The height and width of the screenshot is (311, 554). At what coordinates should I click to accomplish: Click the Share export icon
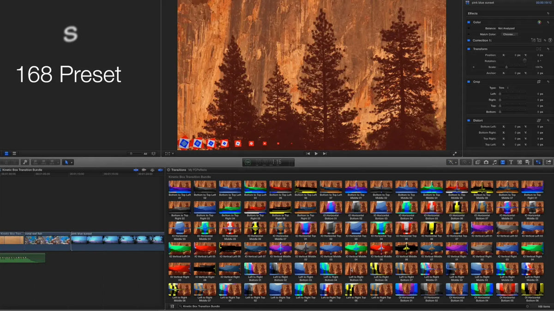(x=548, y=162)
